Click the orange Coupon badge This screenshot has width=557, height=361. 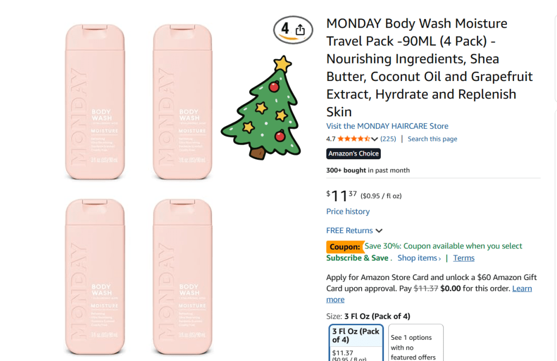[x=344, y=247]
